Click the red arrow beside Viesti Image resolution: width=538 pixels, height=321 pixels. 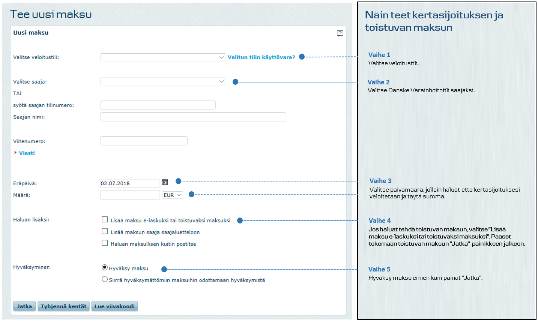pos(15,153)
